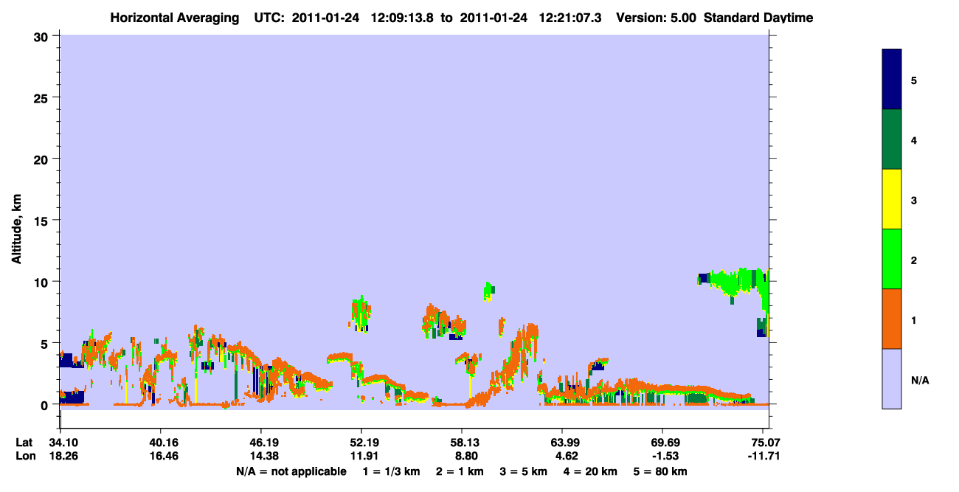Click the 'Lon' row label
Screen dimensions: 959x492
pyautogui.click(x=24, y=456)
